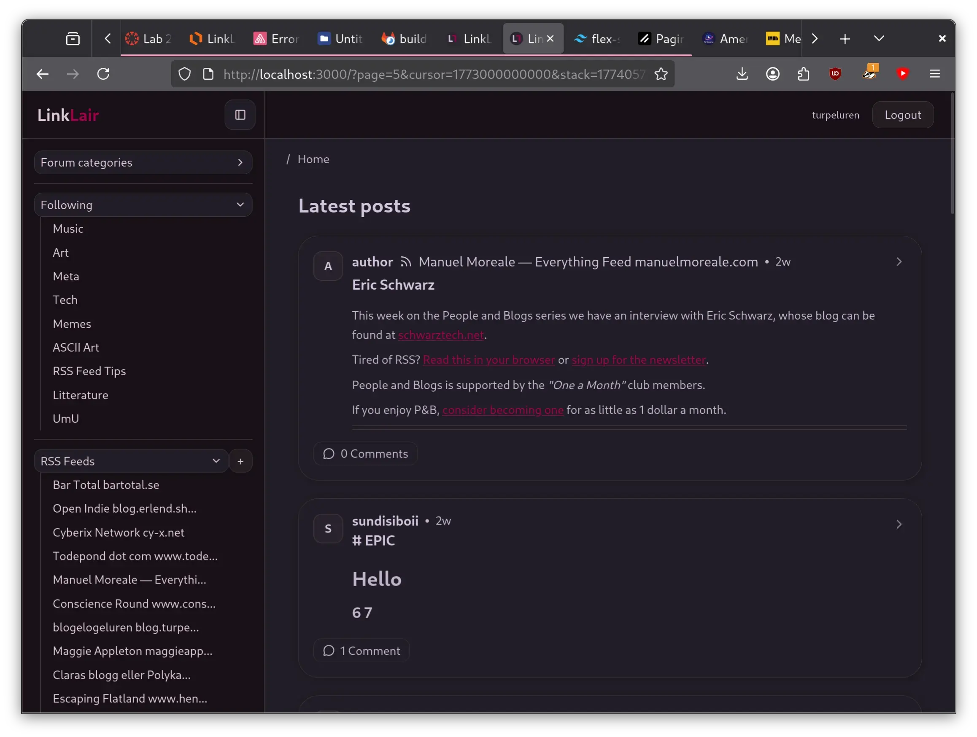Click the add RSS feed plus button
The height and width of the screenshot is (737, 977).
tap(240, 461)
